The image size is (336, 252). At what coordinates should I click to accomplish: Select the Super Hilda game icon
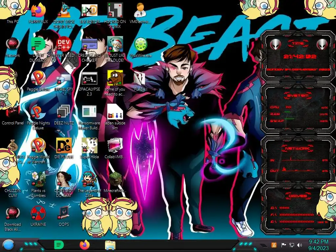pos(89,148)
